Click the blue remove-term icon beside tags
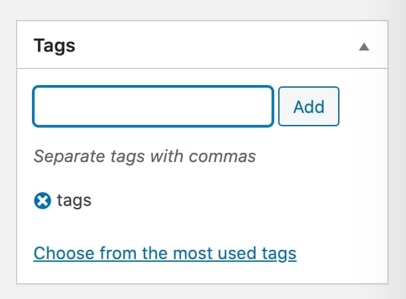406x299 pixels. click(43, 201)
